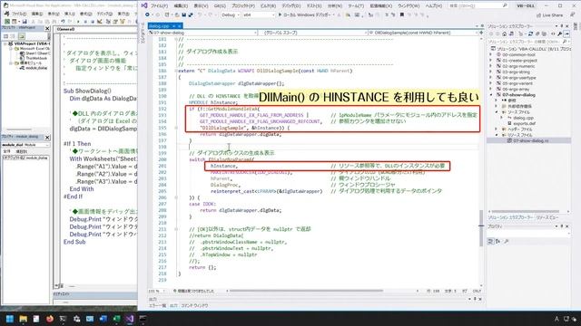581x326 pixels.
Task: Expand ヘッダー ファイル folder
Action: [x=497, y=129]
